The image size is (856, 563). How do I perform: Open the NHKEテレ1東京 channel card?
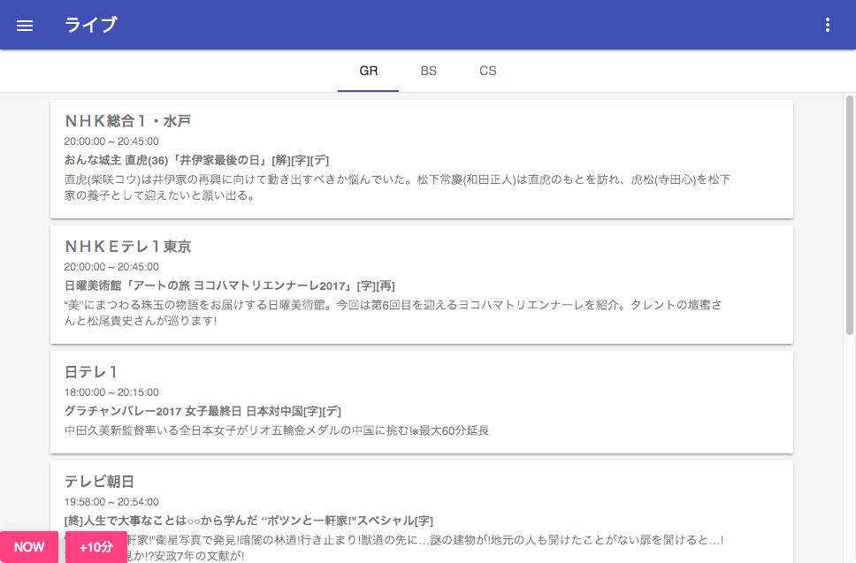pyautogui.click(x=422, y=285)
